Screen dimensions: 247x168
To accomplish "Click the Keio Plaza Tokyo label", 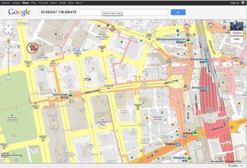I will point(102,123).
